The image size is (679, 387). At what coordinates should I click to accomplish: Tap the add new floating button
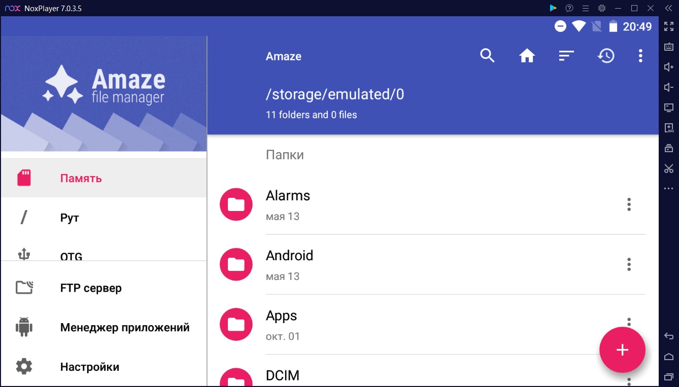pos(622,350)
